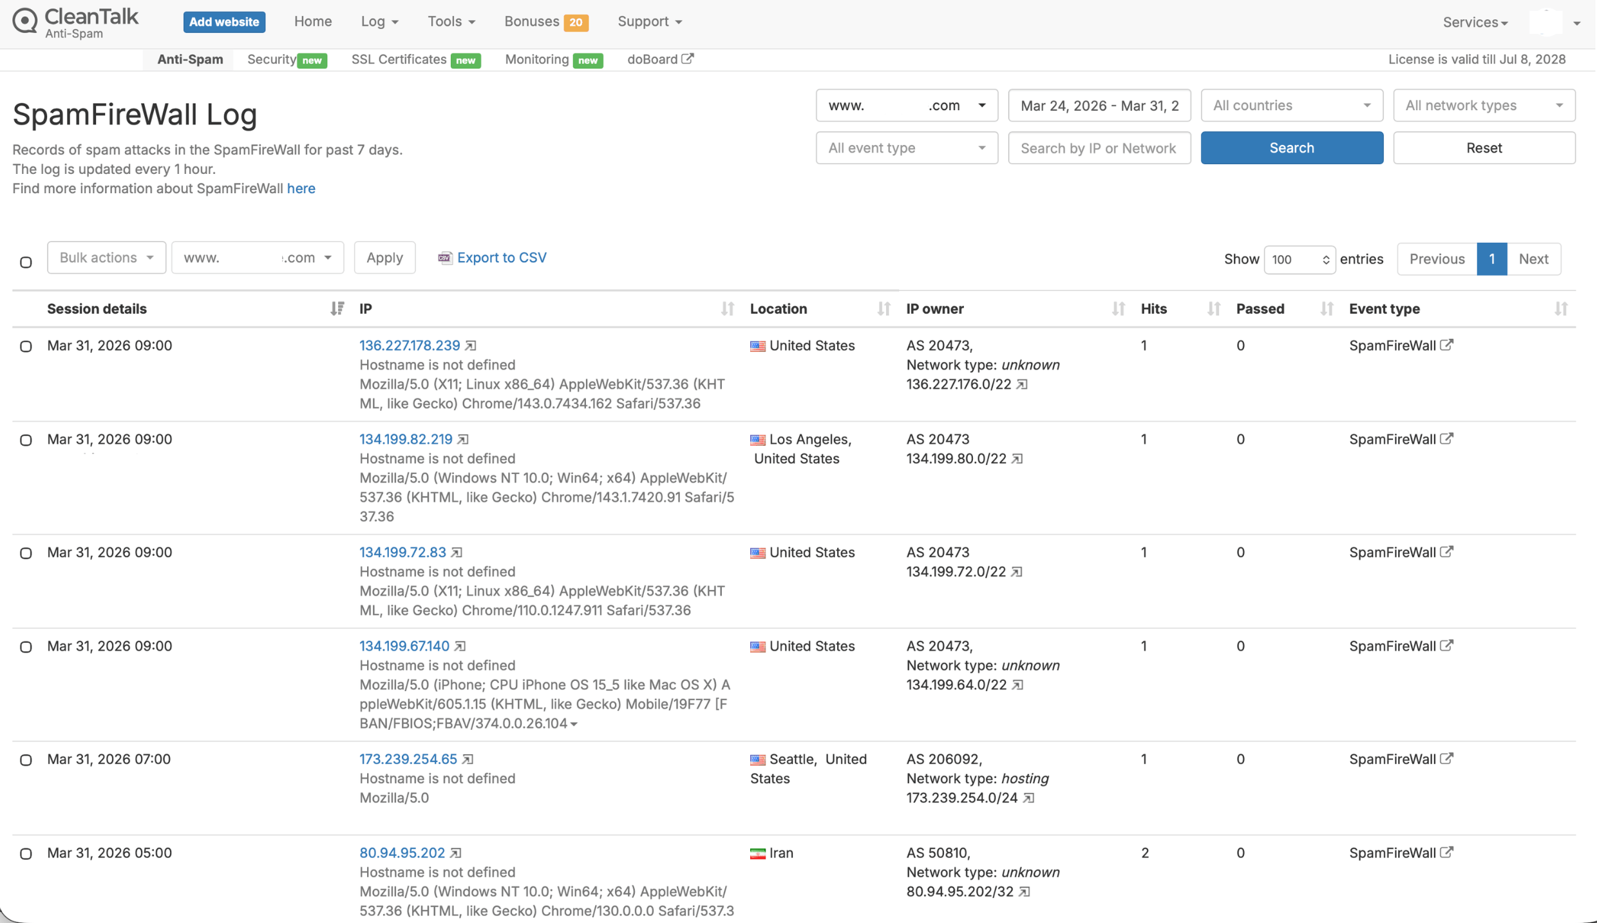Click the Next pagination button
This screenshot has width=1597, height=923.
(x=1533, y=259)
